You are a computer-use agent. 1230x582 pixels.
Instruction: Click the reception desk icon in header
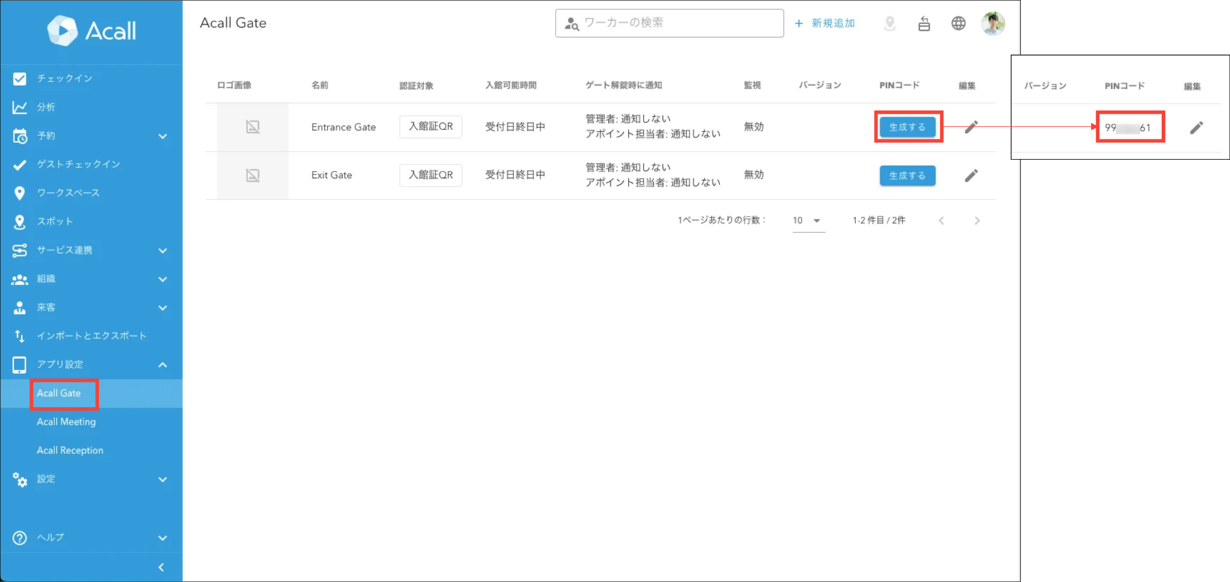[924, 24]
